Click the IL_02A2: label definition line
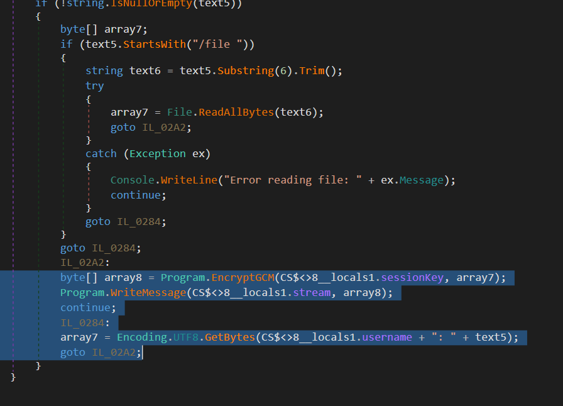563x406 pixels. coord(85,263)
